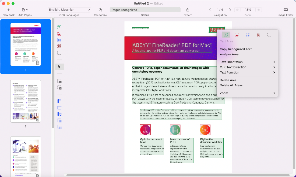This screenshot has height=177, width=296.
Task: Click the thumbnail panel vertical scrollbar
Action: pyautogui.click(x=53, y=73)
